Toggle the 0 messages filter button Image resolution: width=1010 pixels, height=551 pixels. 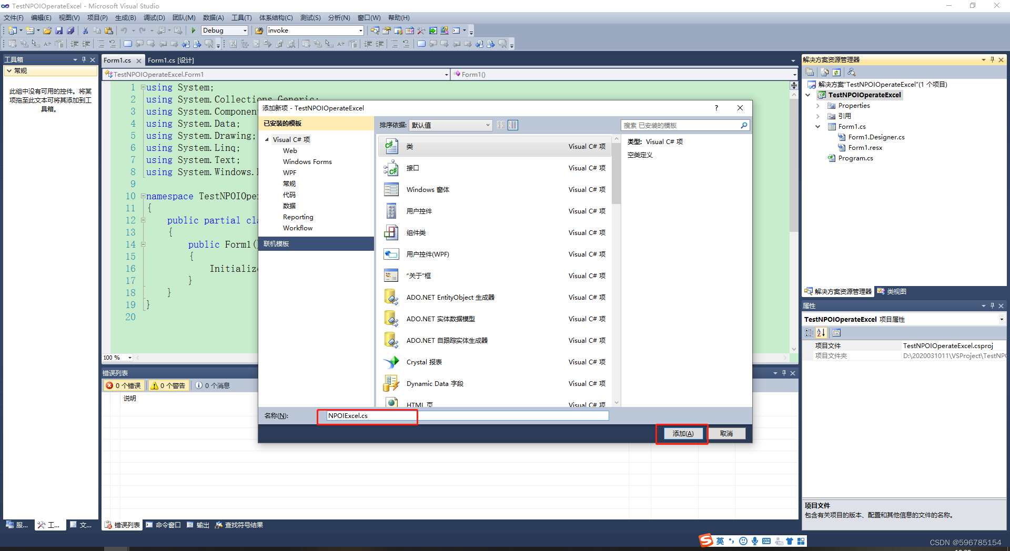click(x=213, y=385)
